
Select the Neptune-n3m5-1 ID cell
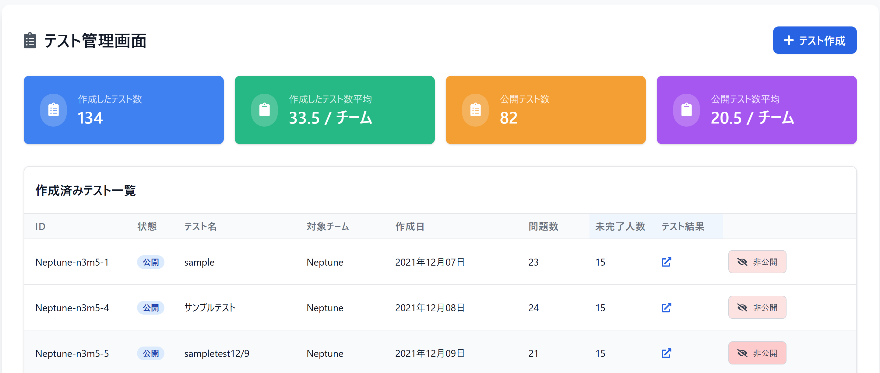72,262
